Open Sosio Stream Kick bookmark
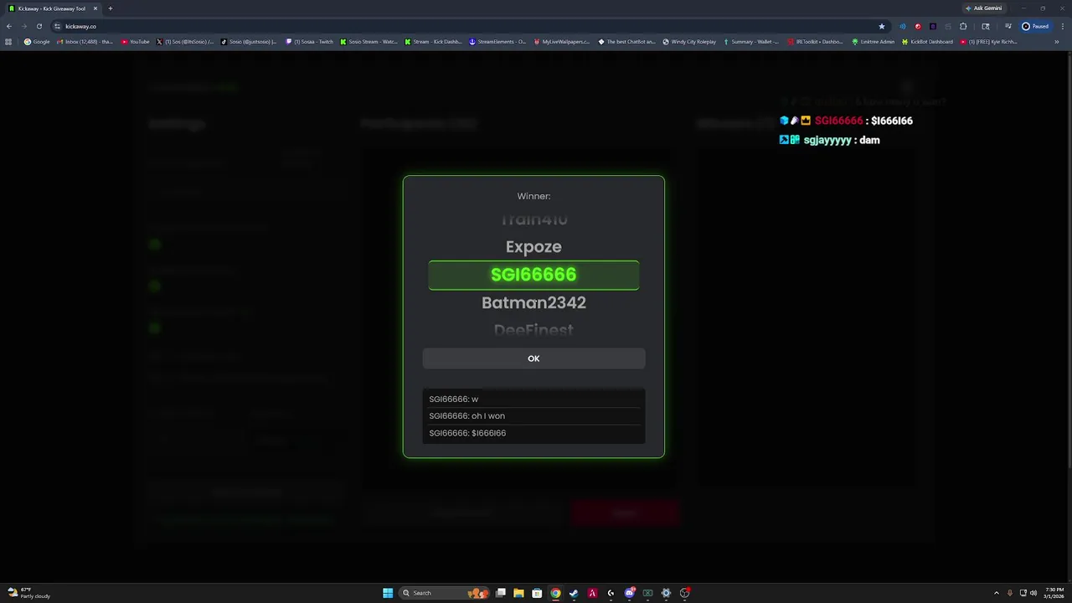Screen dimensions: 1072x603 tap(368, 42)
